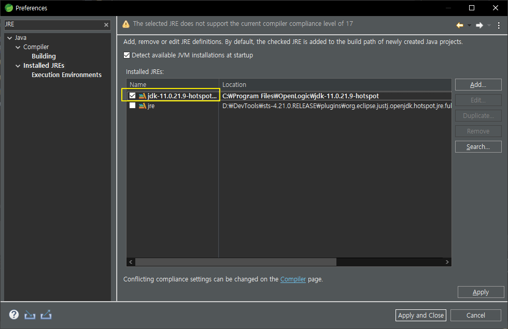This screenshot has width=508, height=329.
Task: Open forward history dropdown arrow
Action: click(489, 25)
